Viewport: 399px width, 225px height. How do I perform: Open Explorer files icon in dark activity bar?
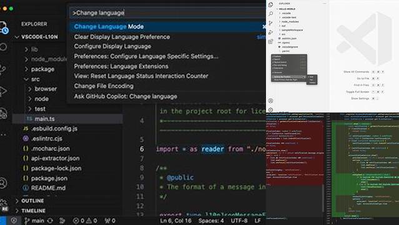[4, 27]
